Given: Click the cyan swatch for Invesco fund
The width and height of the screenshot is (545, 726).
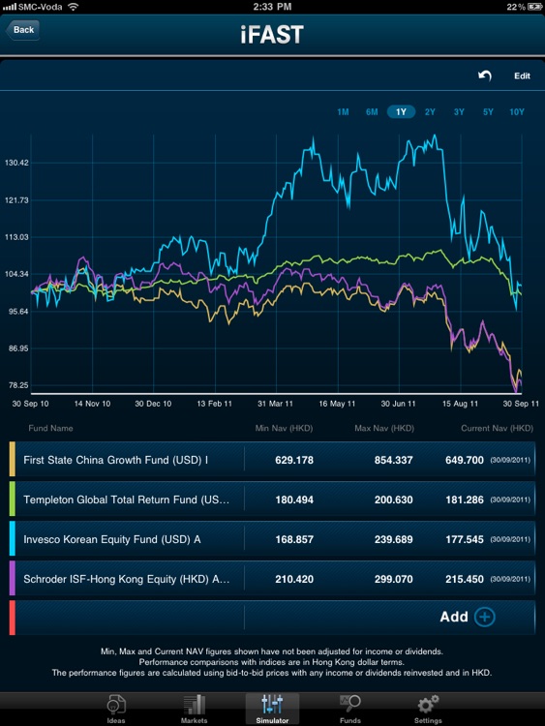Looking at the screenshot, I should click(13, 539).
